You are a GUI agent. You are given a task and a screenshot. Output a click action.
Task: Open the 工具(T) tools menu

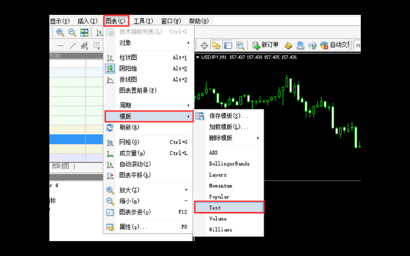click(x=143, y=21)
